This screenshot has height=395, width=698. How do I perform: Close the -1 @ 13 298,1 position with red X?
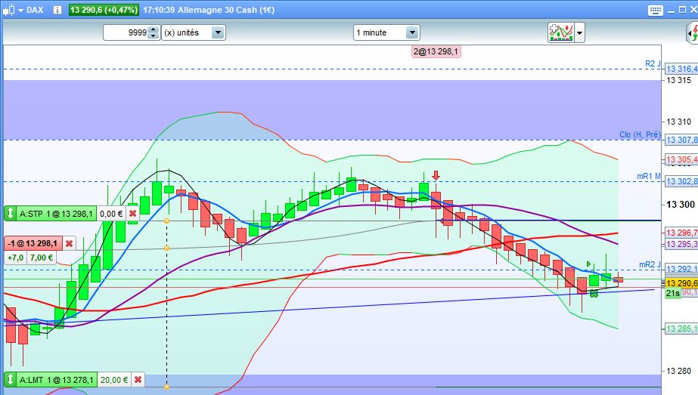[x=69, y=243]
